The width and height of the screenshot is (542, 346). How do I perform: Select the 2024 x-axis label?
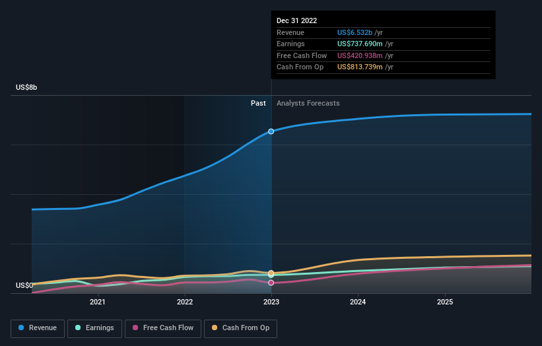[358, 302]
